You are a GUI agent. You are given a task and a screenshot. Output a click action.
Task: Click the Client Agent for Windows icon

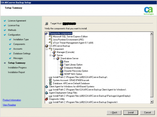coord(46,86)
